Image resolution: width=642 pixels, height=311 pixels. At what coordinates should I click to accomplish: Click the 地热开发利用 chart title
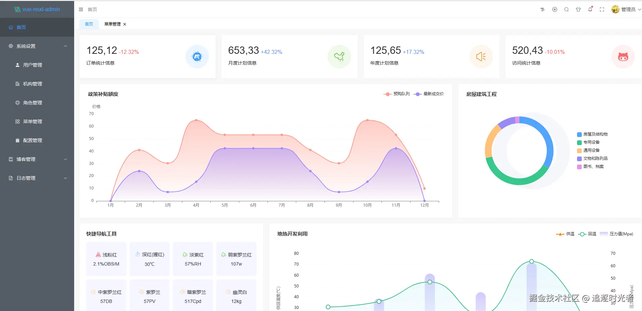click(292, 234)
